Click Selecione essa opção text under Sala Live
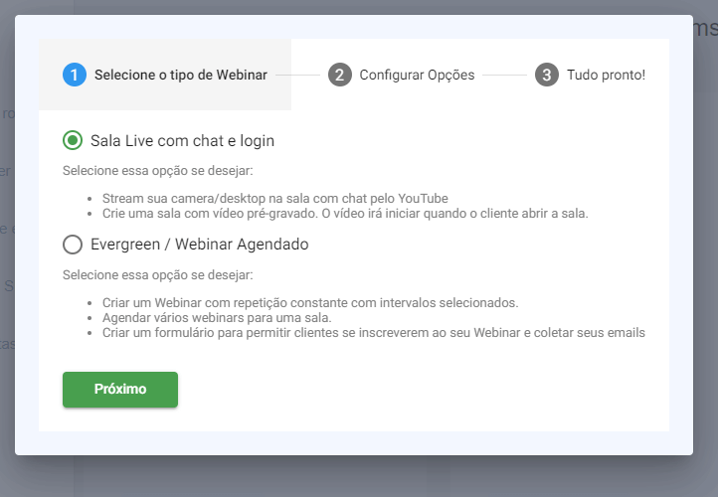Screen dimensions: 718x497 tap(157, 171)
